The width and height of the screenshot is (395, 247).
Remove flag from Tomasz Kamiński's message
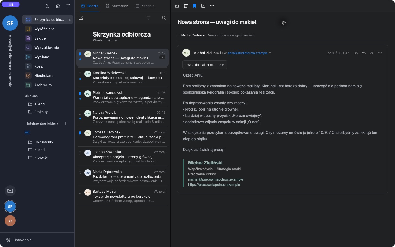(80, 133)
